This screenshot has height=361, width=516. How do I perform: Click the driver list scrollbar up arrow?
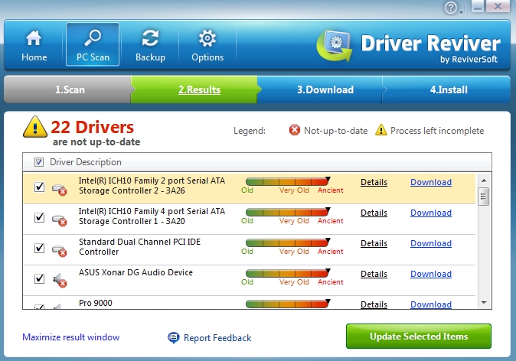tap(484, 180)
